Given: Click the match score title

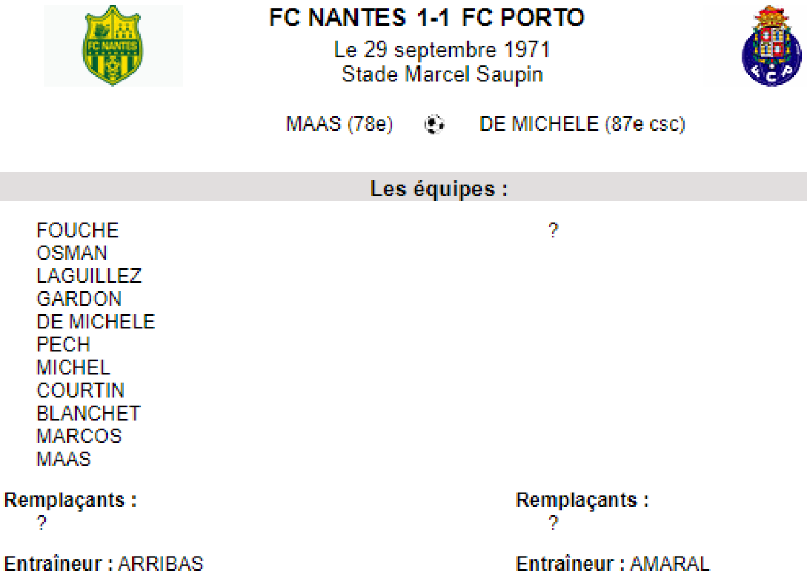Looking at the screenshot, I should (427, 18).
